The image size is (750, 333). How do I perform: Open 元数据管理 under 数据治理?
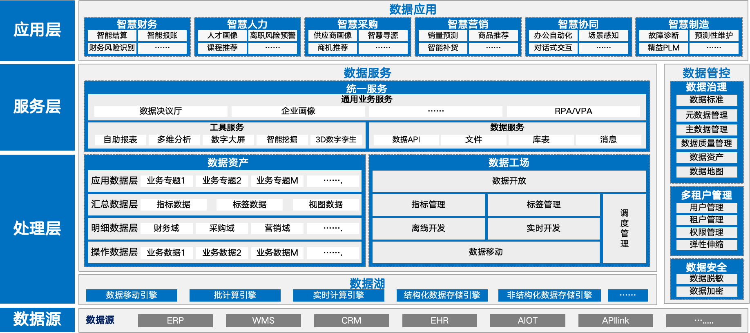click(x=706, y=115)
